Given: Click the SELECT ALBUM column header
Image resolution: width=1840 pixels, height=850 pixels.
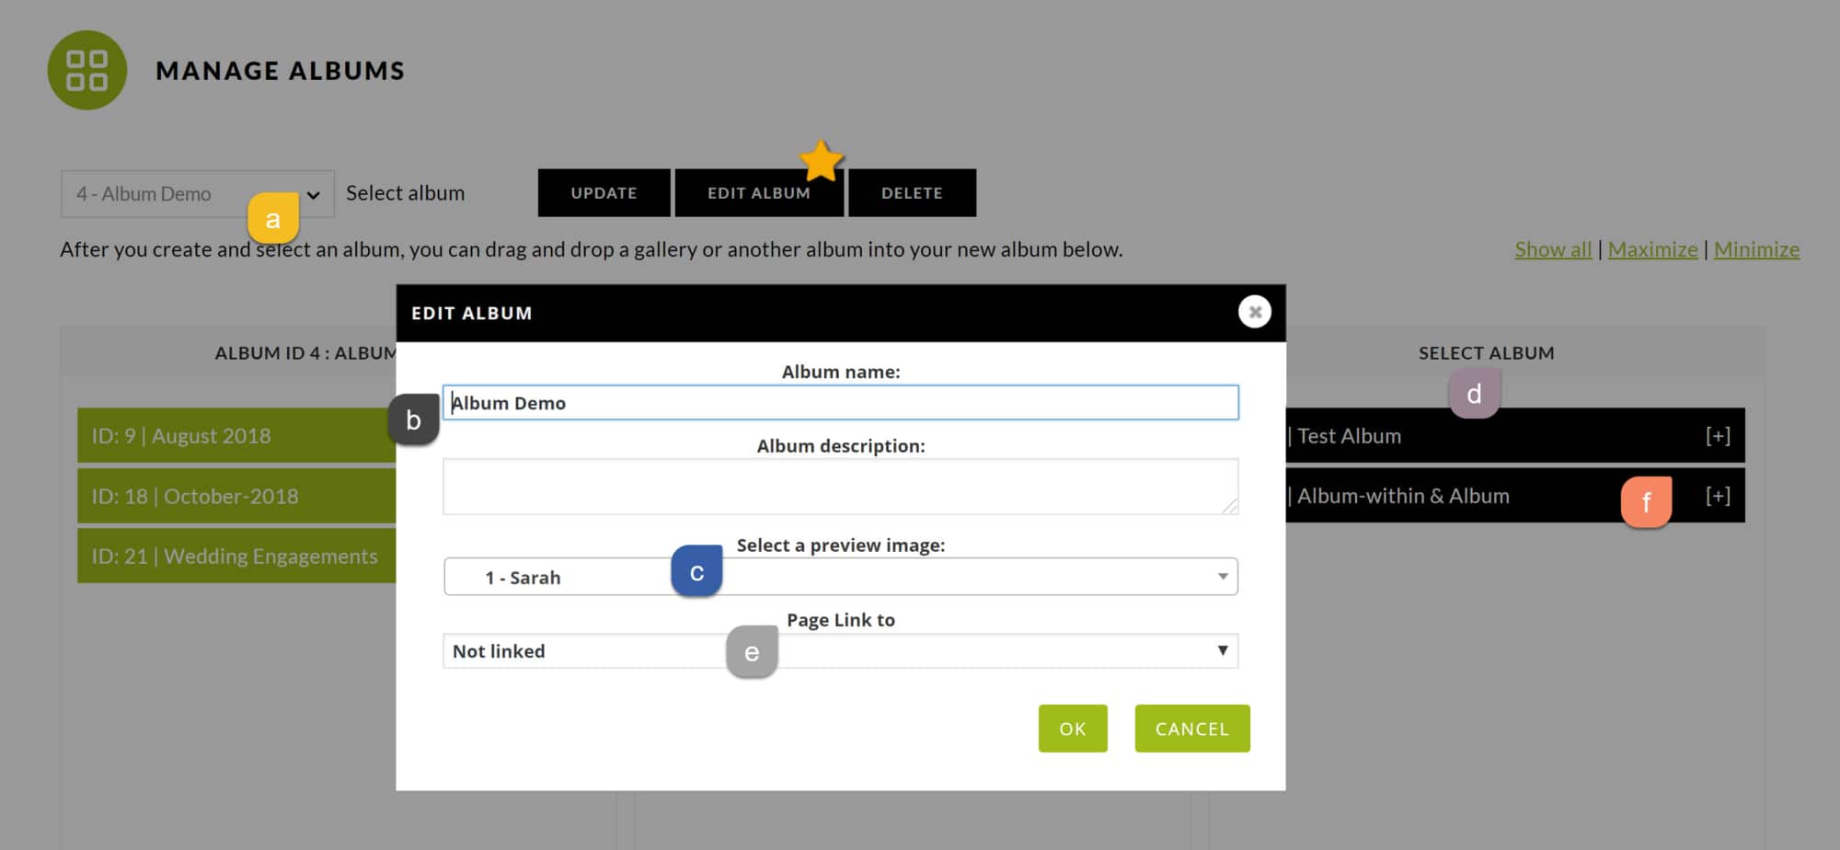Looking at the screenshot, I should (1486, 353).
